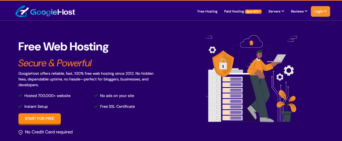The width and height of the screenshot is (342, 141).
Task: Click the server rack illustration
Action: tap(226, 96)
